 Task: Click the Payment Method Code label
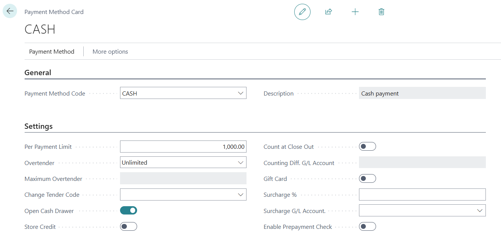[55, 93]
